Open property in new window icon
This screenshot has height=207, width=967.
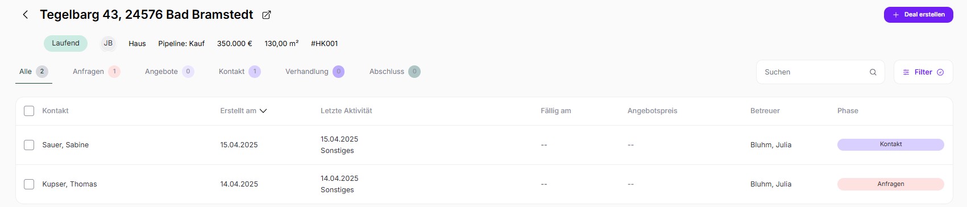coord(266,15)
